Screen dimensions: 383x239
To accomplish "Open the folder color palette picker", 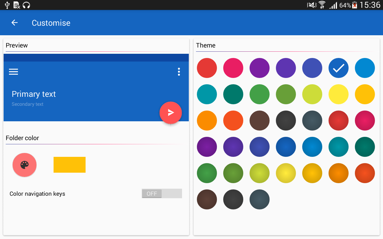I will [24, 165].
